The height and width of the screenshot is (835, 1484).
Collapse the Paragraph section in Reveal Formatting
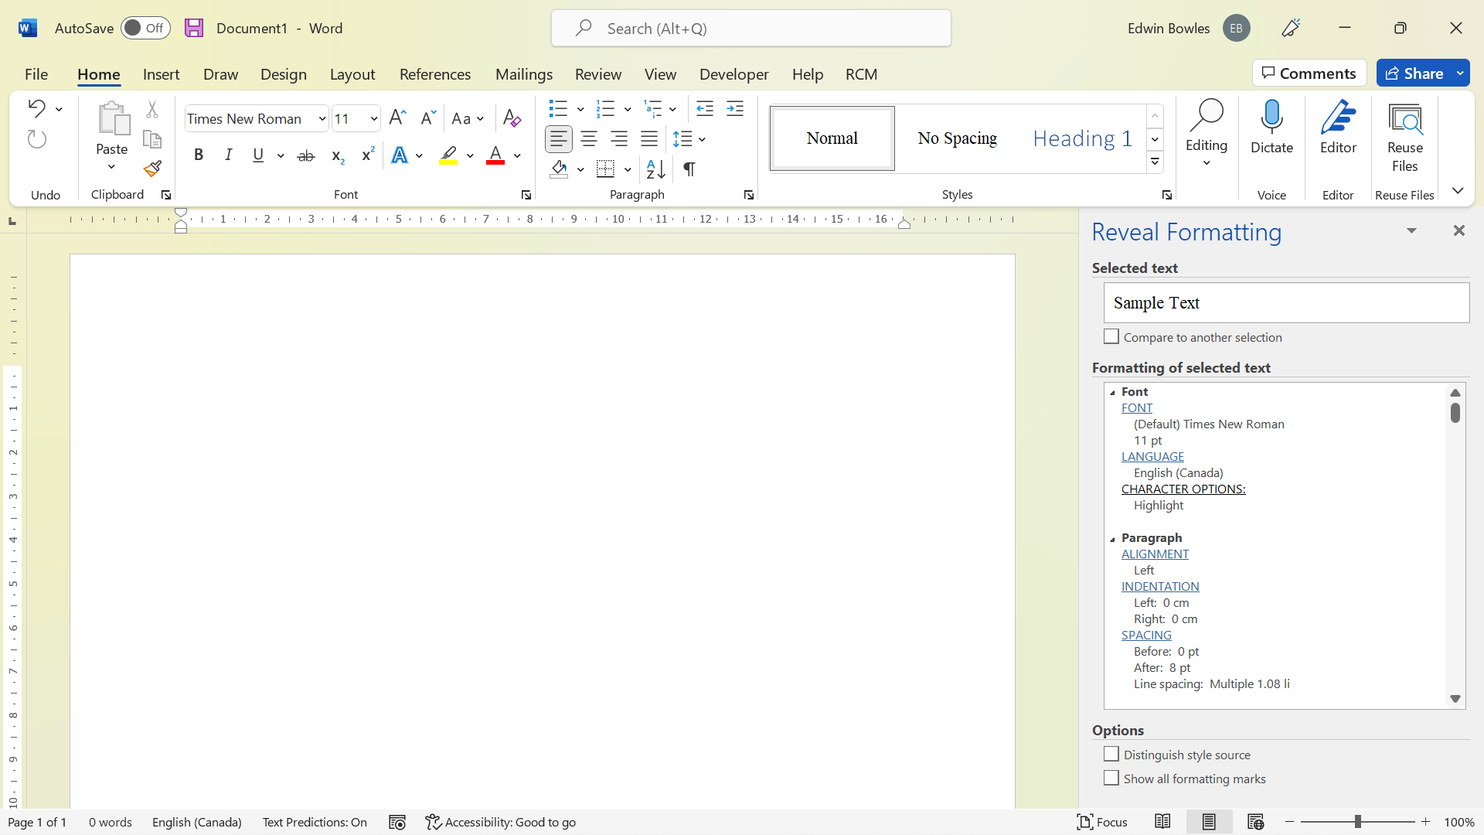pos(1112,539)
